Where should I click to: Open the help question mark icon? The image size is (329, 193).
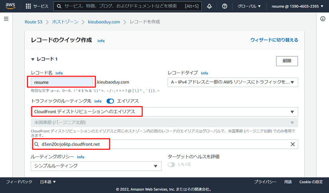(x=225, y=6)
